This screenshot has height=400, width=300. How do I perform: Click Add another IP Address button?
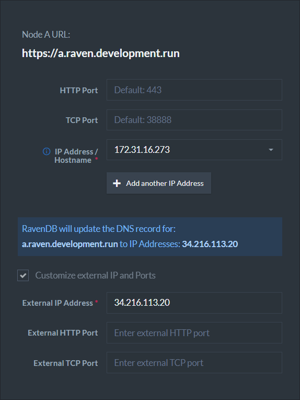coord(159,183)
